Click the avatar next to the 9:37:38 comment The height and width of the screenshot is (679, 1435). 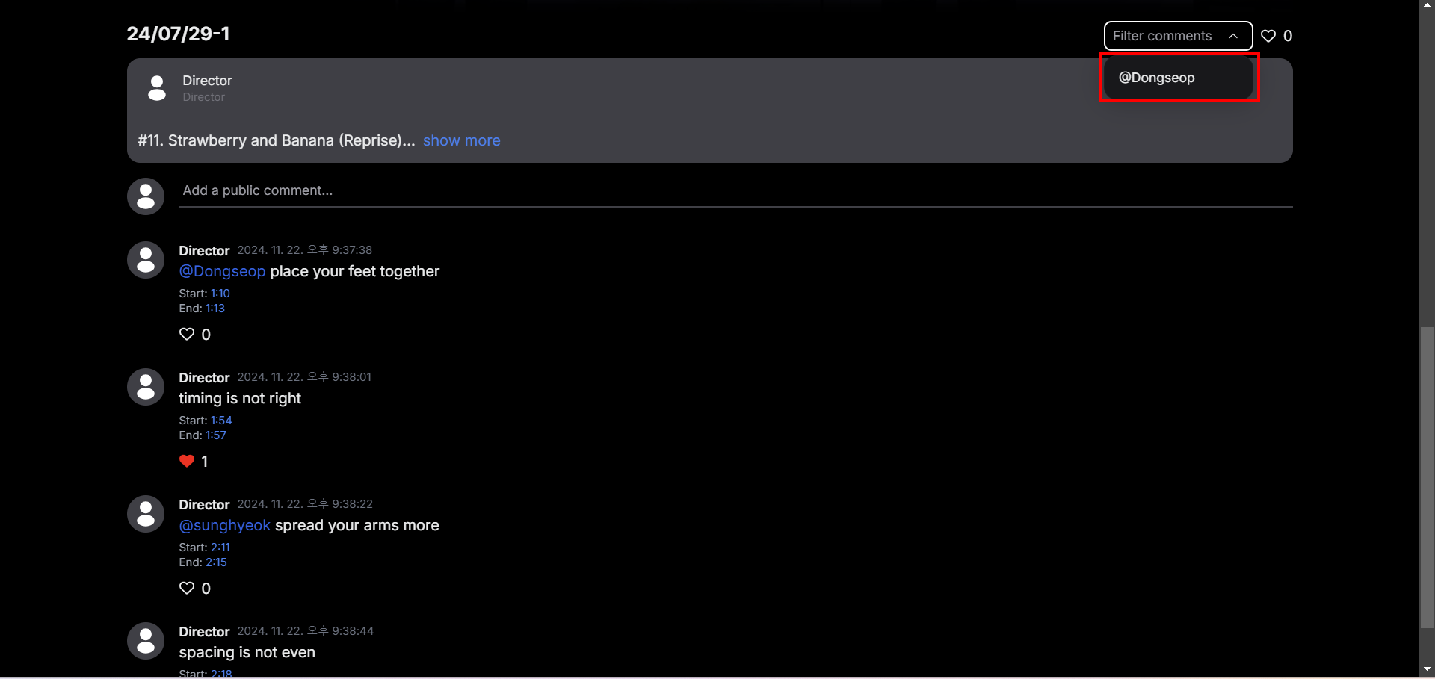pyautogui.click(x=145, y=259)
